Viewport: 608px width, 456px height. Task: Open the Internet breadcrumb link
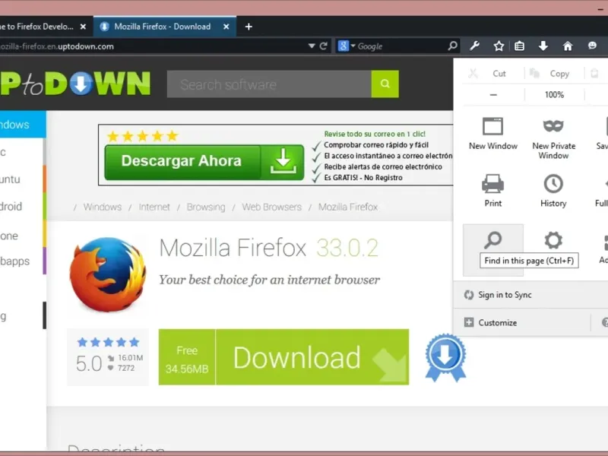click(x=154, y=207)
